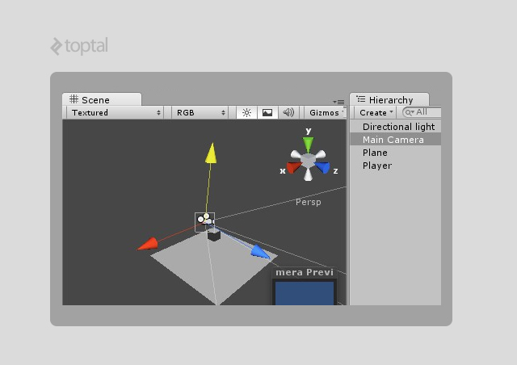Toggle scene lighting sun icon
Screen dimensions: 517x365
(x=246, y=113)
